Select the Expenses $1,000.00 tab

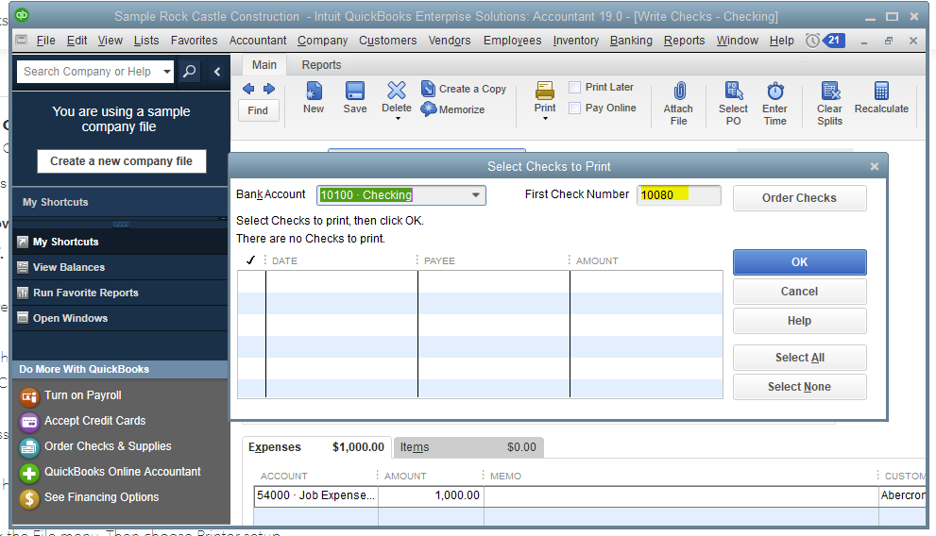316,447
